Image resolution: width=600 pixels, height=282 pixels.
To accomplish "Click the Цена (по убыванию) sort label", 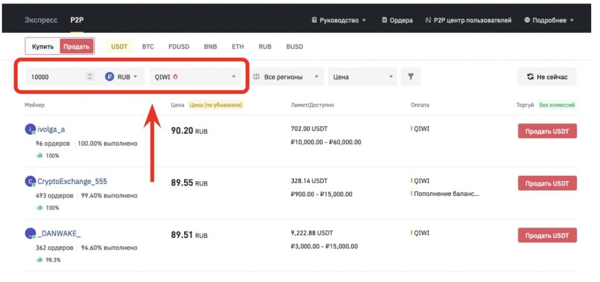I will pos(216,105).
